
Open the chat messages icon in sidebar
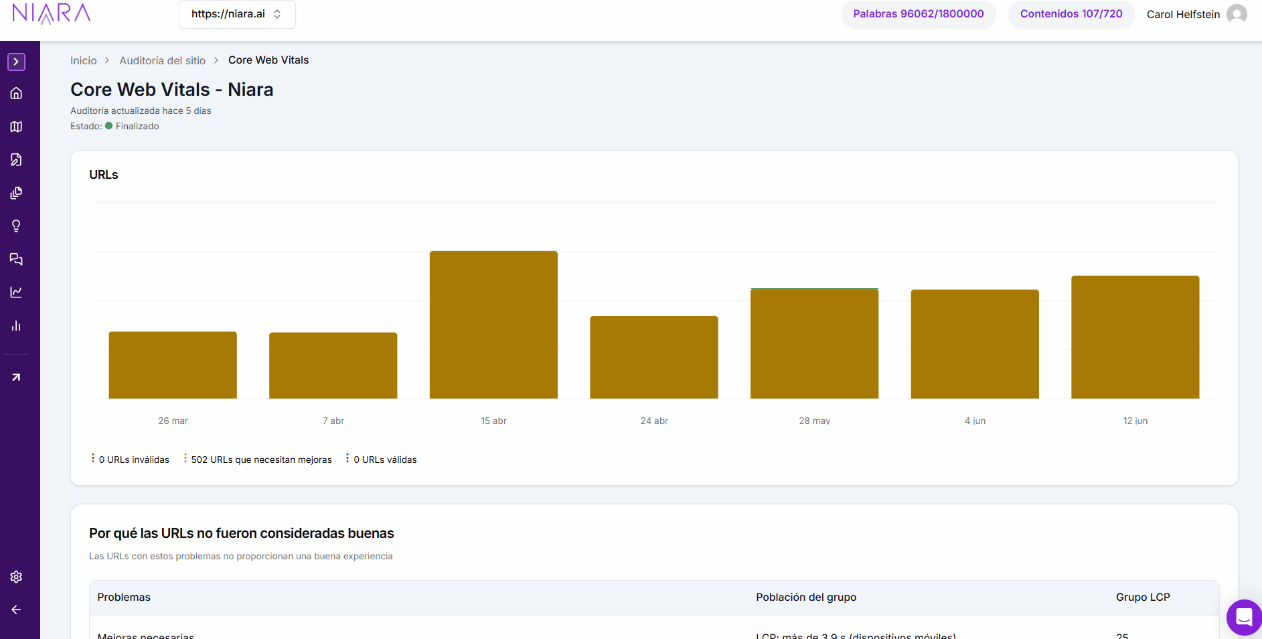[16, 259]
